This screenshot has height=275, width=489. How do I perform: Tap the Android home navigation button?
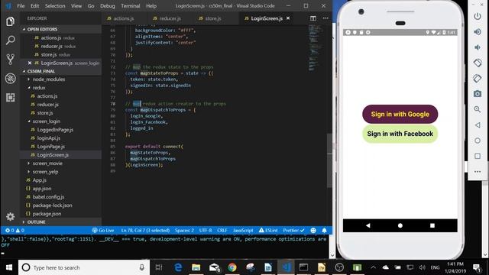(x=400, y=225)
